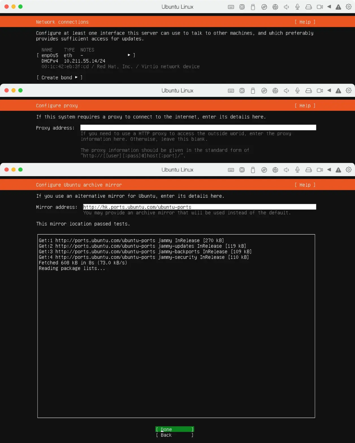Choose the Back button
The width and height of the screenshot is (355, 443).
click(175, 435)
